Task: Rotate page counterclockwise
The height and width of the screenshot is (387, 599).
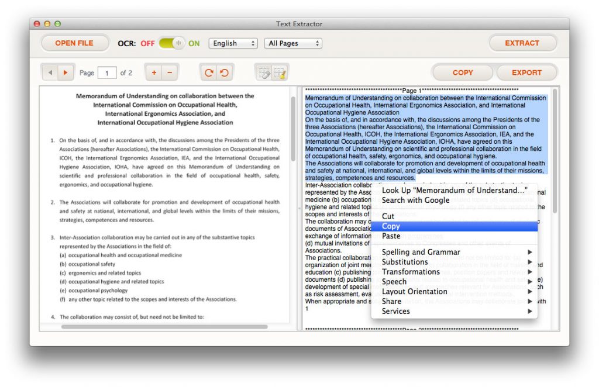Action: pyautogui.click(x=225, y=72)
